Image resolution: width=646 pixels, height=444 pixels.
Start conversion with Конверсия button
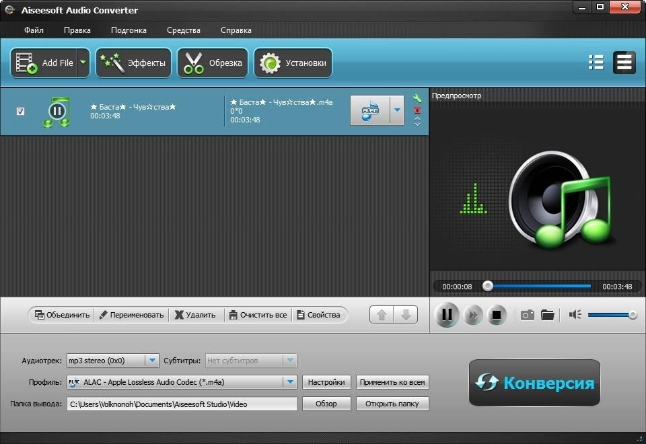tap(534, 383)
